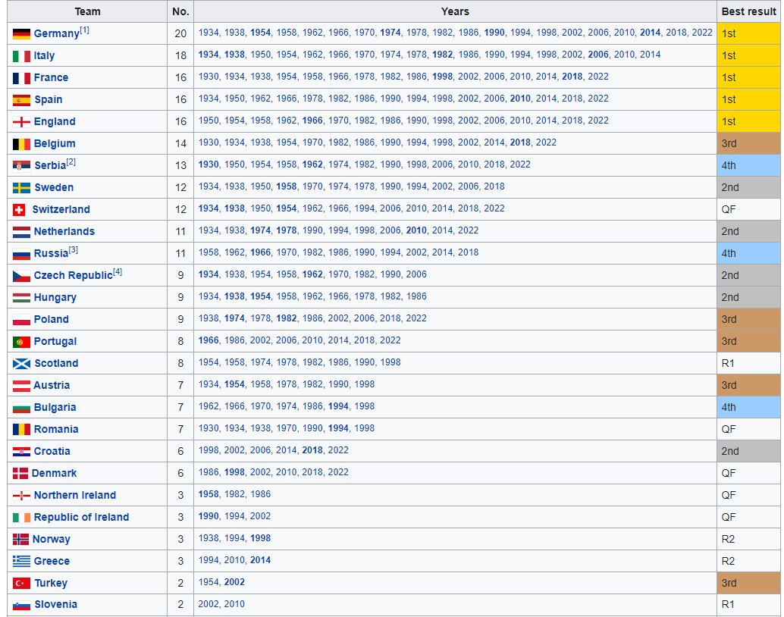Click the Turkey flag icon
This screenshot has height=617, width=784.
pos(21,584)
